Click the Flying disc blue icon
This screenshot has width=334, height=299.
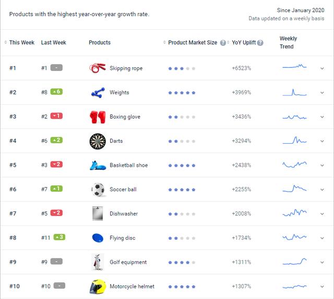[98, 238]
